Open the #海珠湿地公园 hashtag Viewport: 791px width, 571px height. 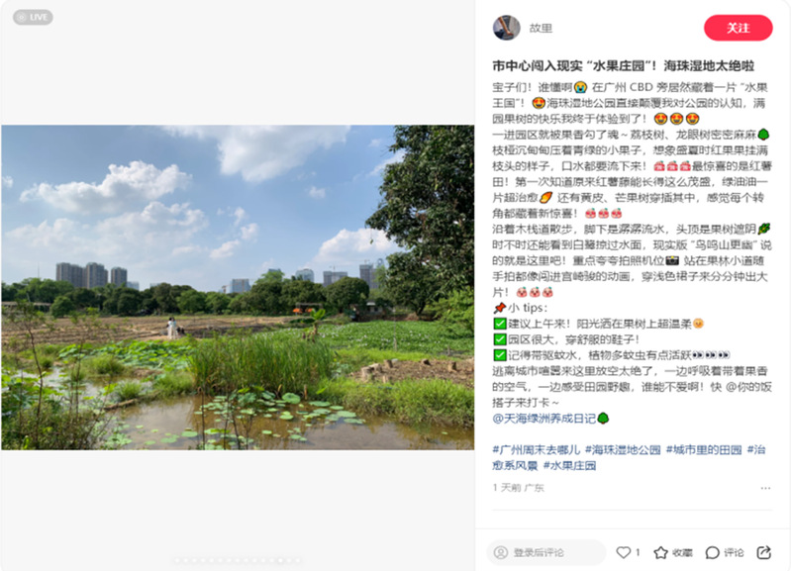pos(623,449)
